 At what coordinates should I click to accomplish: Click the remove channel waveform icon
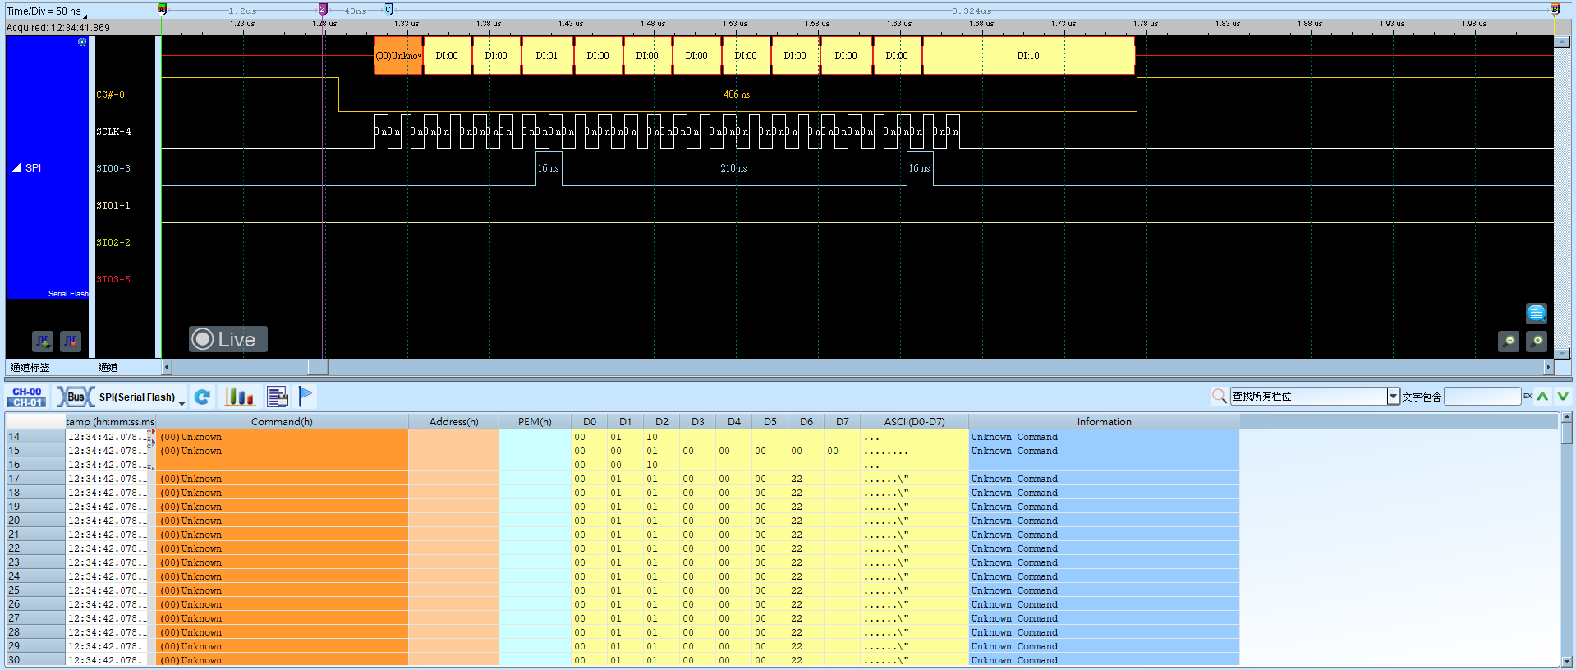(71, 341)
